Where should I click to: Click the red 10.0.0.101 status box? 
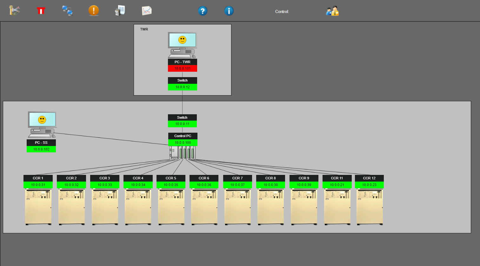coord(183,69)
